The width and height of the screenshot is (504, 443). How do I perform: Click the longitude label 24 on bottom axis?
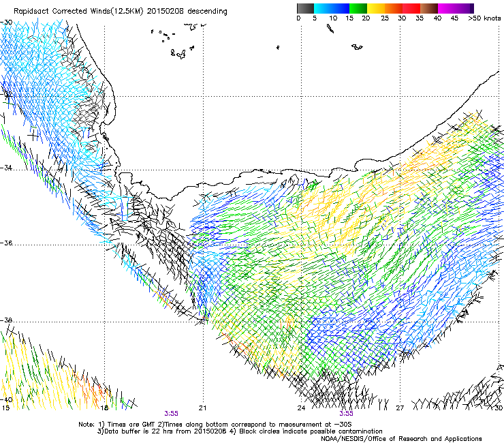click(301, 408)
